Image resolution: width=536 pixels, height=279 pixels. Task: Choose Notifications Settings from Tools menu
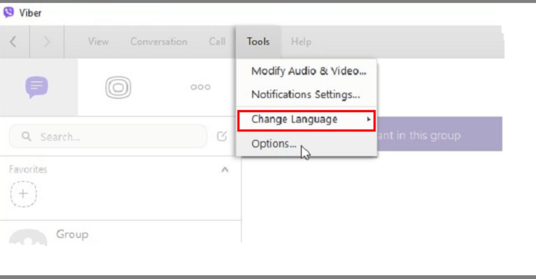tap(306, 95)
